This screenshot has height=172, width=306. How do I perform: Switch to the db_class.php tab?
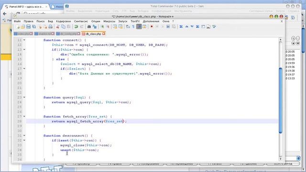pyautogui.click(x=93, y=34)
